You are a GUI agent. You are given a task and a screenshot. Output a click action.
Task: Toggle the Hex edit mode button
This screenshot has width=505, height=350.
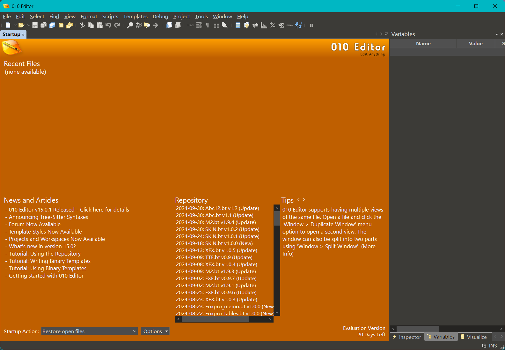pyautogui.click(x=191, y=25)
